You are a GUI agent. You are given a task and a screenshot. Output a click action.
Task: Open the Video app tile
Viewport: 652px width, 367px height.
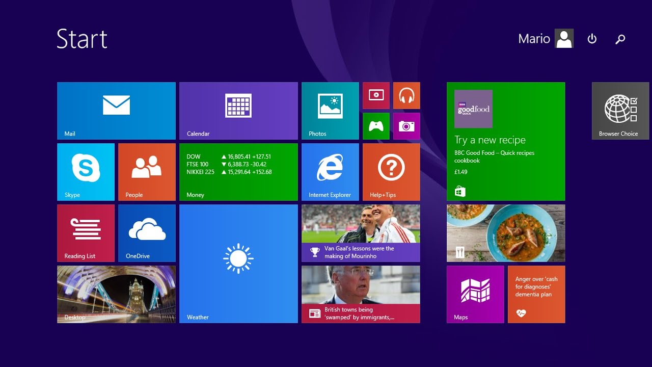(x=376, y=95)
